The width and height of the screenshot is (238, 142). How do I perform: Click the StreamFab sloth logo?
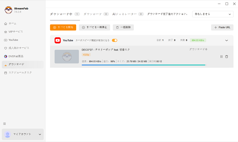[8, 10]
